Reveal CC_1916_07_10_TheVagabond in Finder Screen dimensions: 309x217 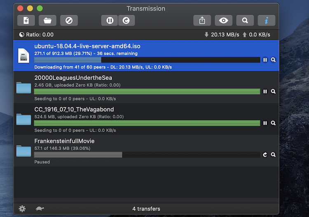point(273,123)
